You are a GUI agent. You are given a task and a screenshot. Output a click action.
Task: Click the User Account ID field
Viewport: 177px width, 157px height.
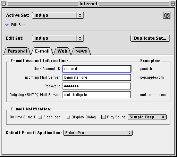point(97,69)
